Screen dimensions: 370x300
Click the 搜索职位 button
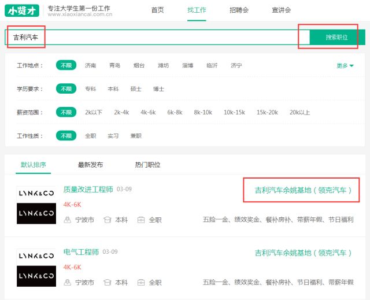point(337,37)
